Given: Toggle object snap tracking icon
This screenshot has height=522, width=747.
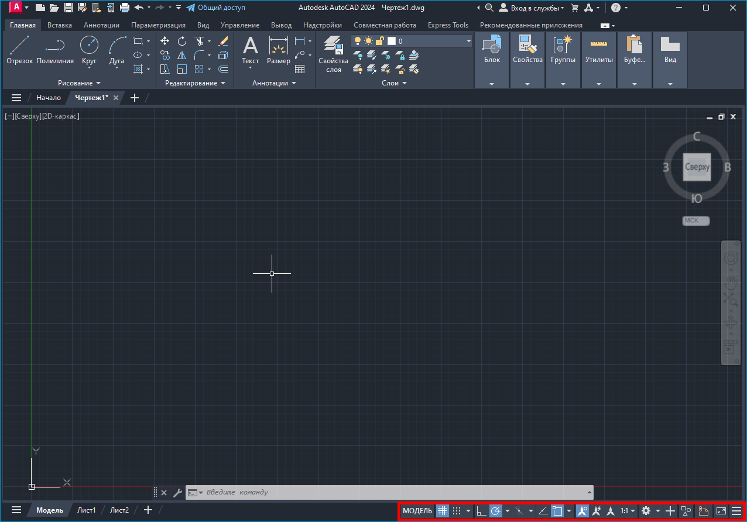Looking at the screenshot, I should click(x=543, y=511).
